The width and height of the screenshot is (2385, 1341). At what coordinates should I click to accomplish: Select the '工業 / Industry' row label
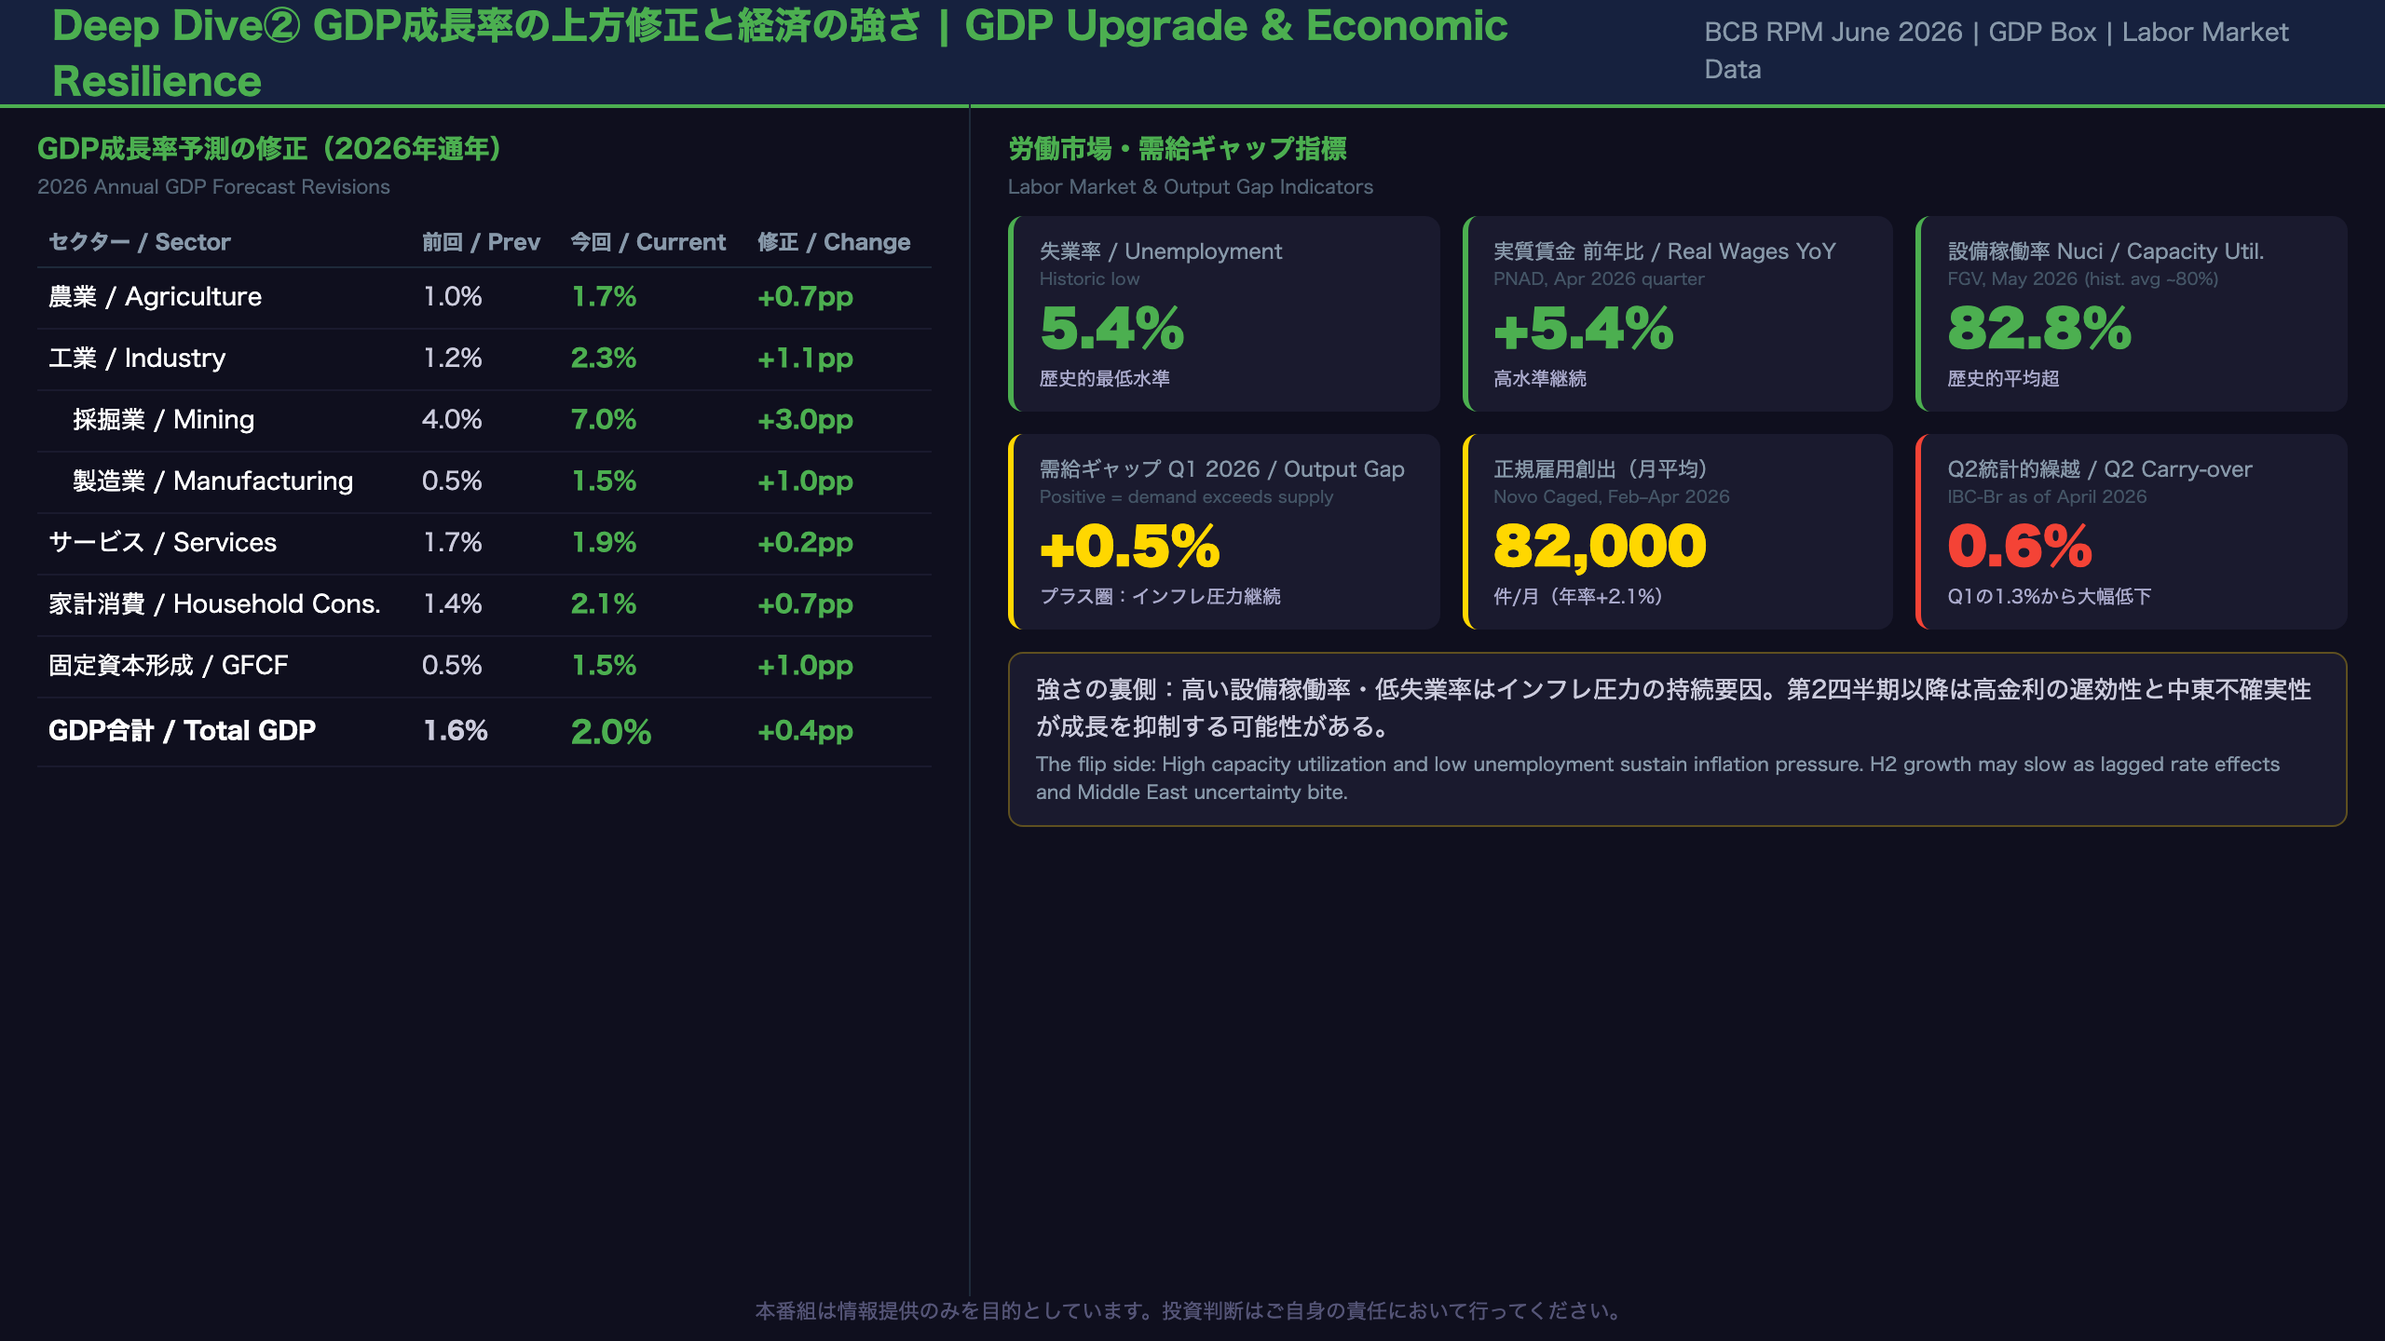coord(137,359)
